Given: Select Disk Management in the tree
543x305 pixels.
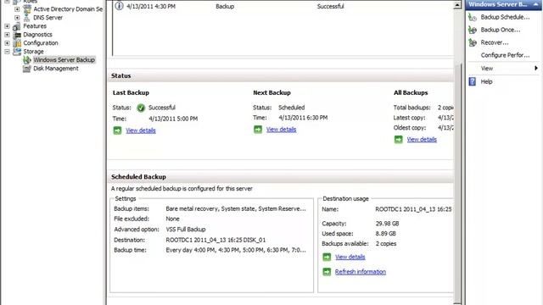Looking at the screenshot, I should [56, 69].
